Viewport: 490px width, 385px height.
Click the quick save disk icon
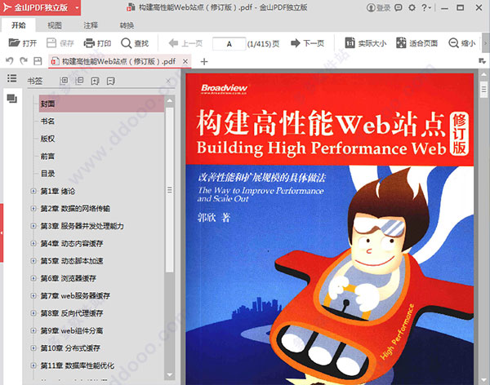(x=38, y=61)
